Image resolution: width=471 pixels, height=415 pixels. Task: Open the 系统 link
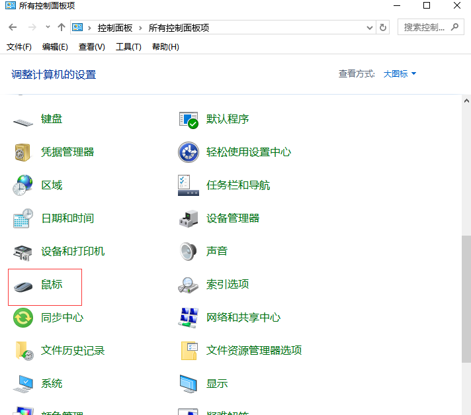(52, 383)
